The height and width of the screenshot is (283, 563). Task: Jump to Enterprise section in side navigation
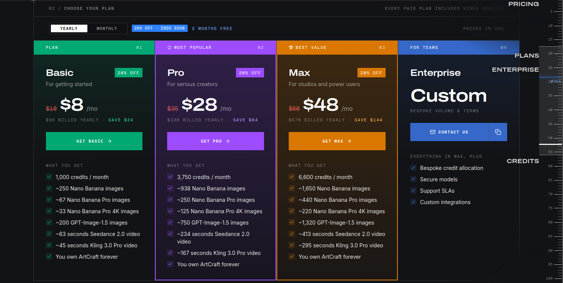point(516,69)
